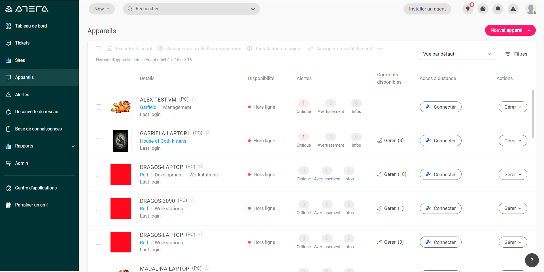Star the MADALINA-LAPTOP device
The height and width of the screenshot is (272, 544).
(207, 268)
